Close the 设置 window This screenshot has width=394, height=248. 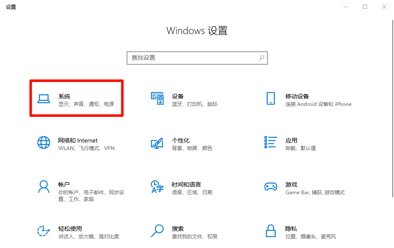384,7
